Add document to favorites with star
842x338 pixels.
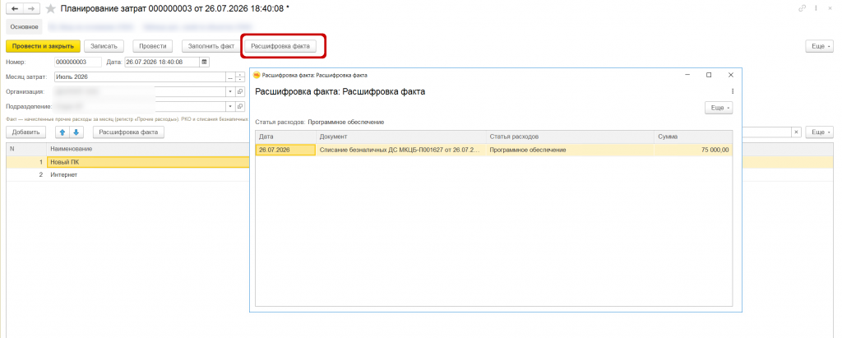pyautogui.click(x=50, y=8)
